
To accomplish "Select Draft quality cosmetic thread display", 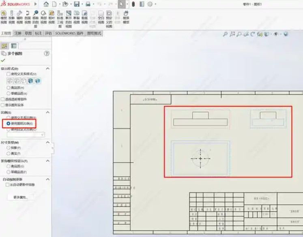I will click(8, 172).
